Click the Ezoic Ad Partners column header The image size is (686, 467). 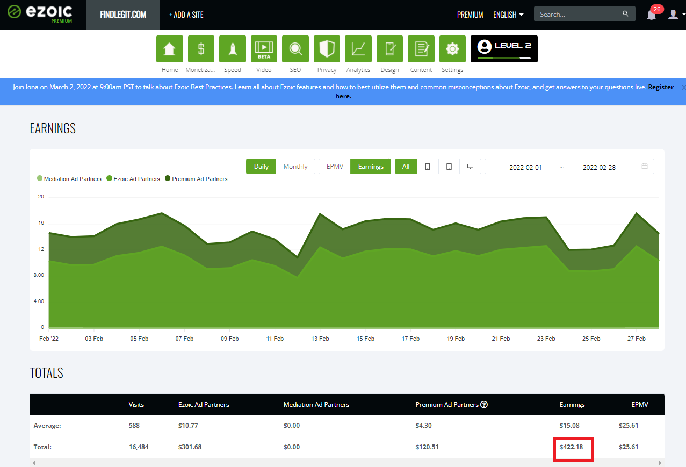(x=204, y=405)
